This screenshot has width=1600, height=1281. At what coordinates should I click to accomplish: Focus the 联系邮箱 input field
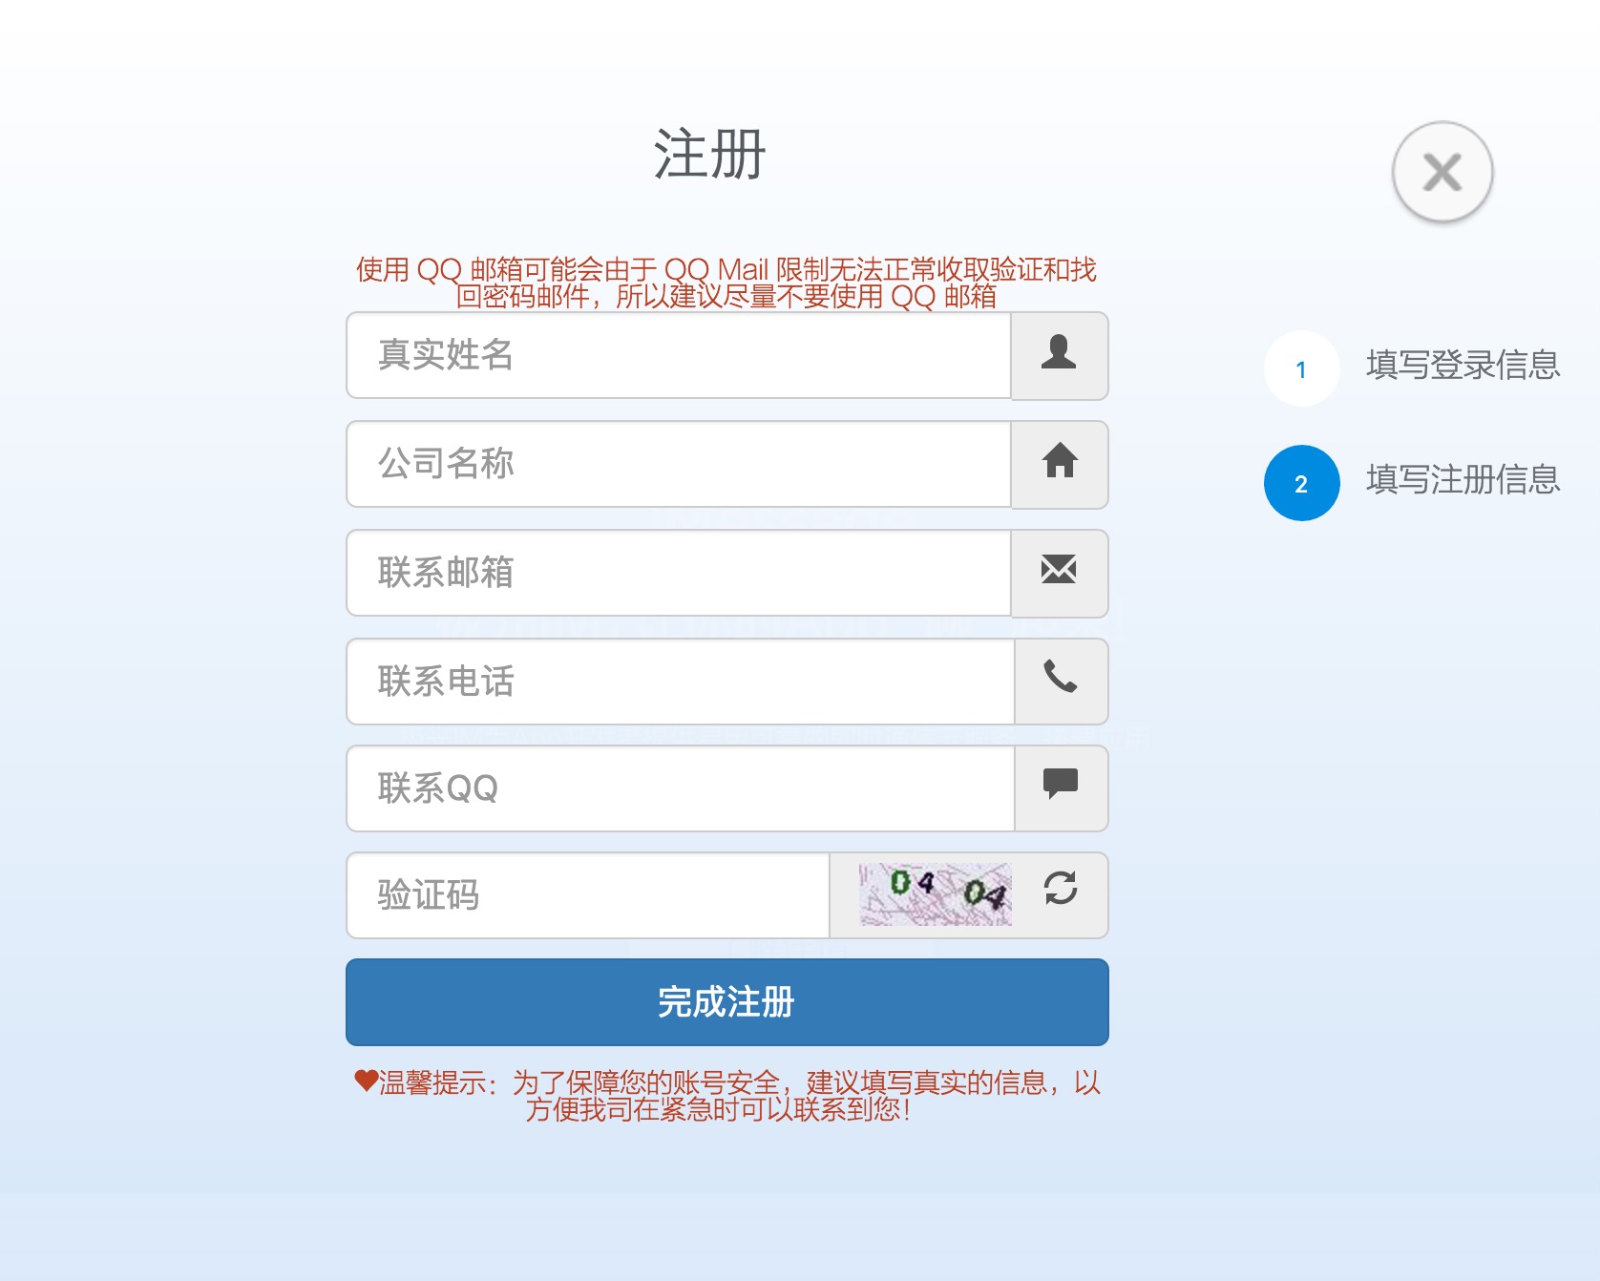(x=679, y=573)
